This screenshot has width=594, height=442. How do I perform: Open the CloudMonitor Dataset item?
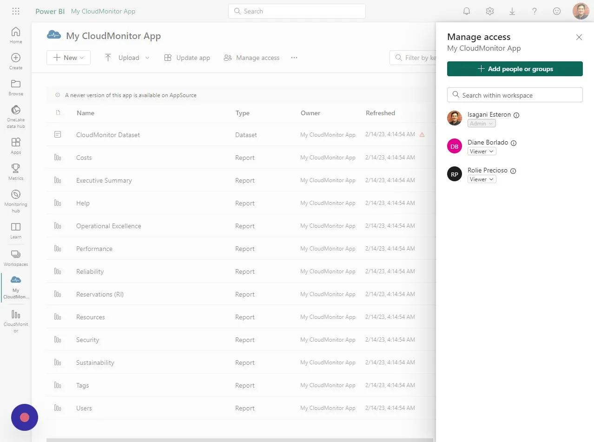click(108, 135)
